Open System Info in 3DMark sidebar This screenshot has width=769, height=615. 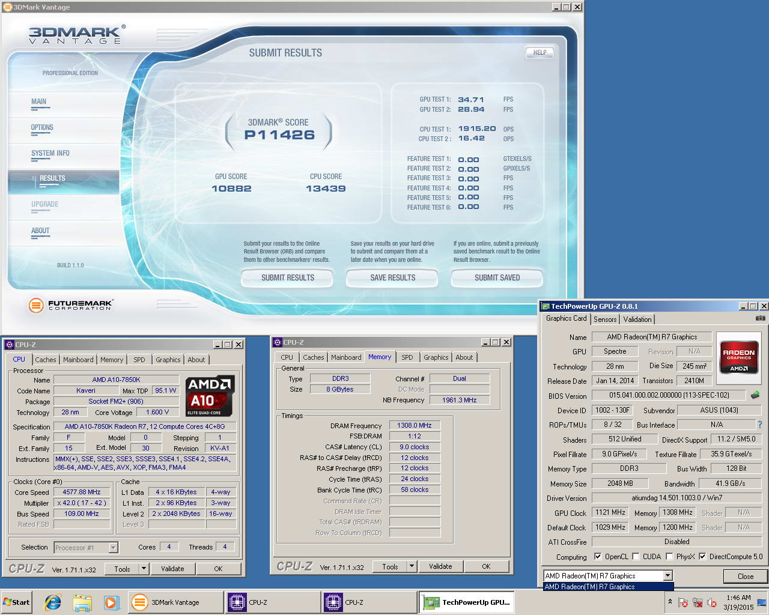[50, 154]
